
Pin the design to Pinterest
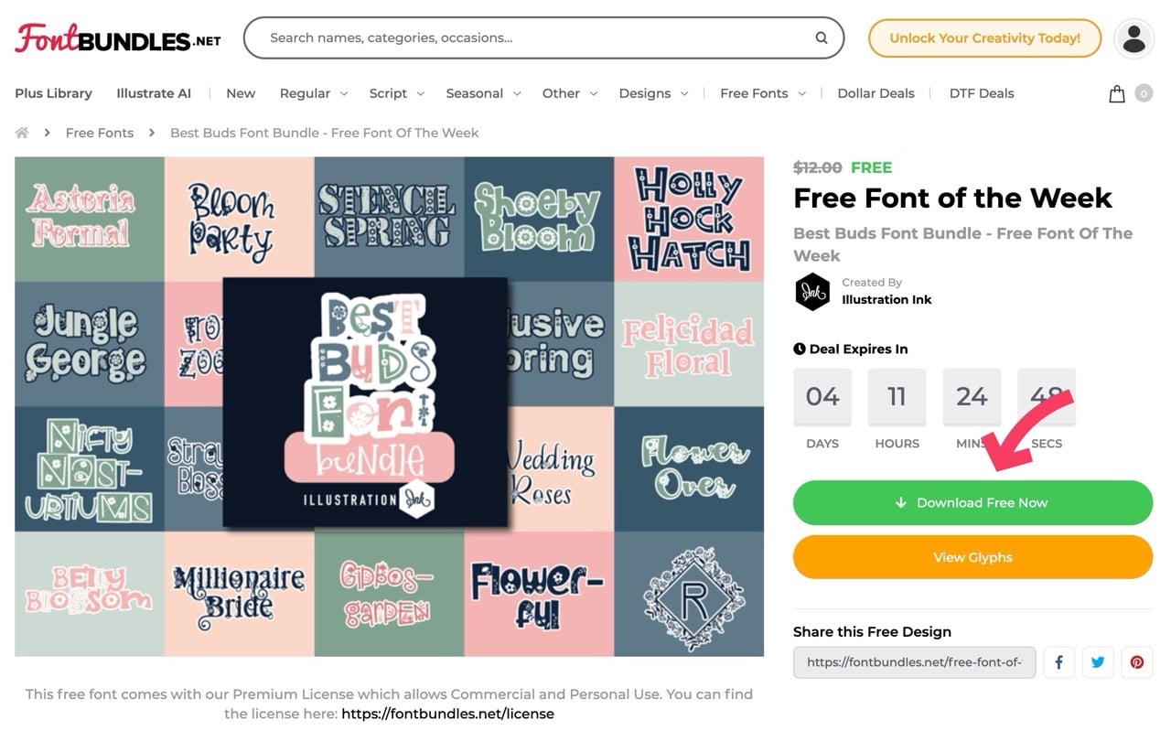1136,661
